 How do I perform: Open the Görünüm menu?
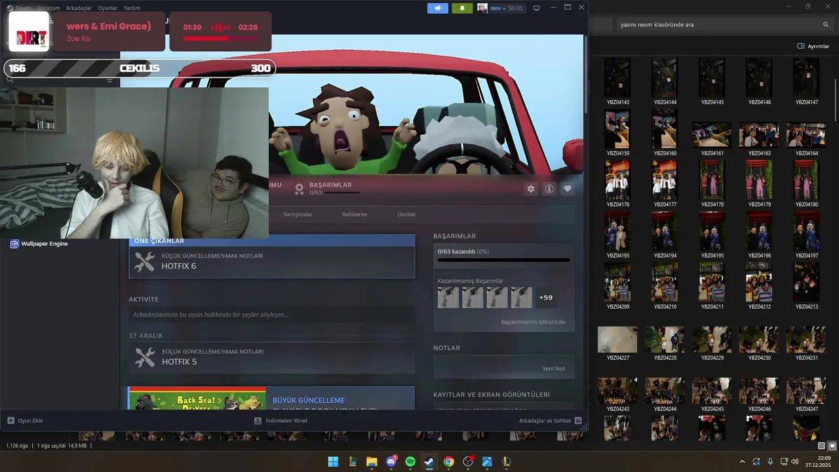tap(49, 8)
